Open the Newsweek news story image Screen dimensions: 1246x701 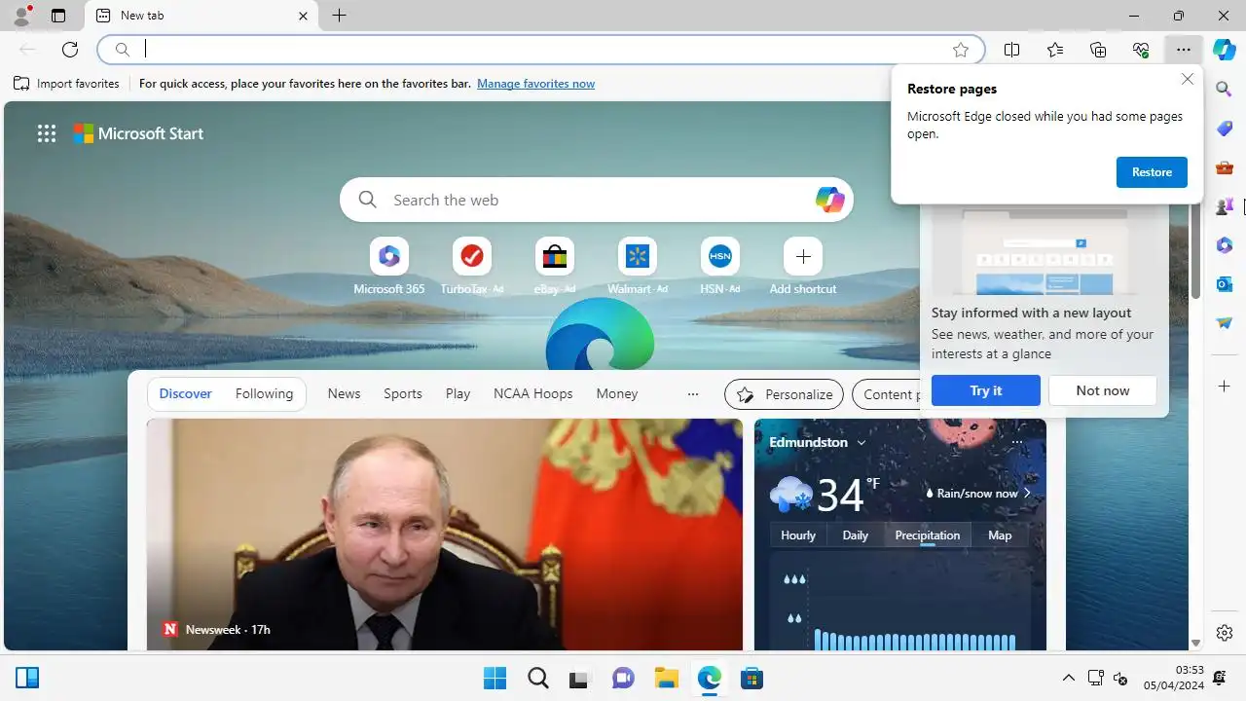pyautogui.click(x=445, y=535)
